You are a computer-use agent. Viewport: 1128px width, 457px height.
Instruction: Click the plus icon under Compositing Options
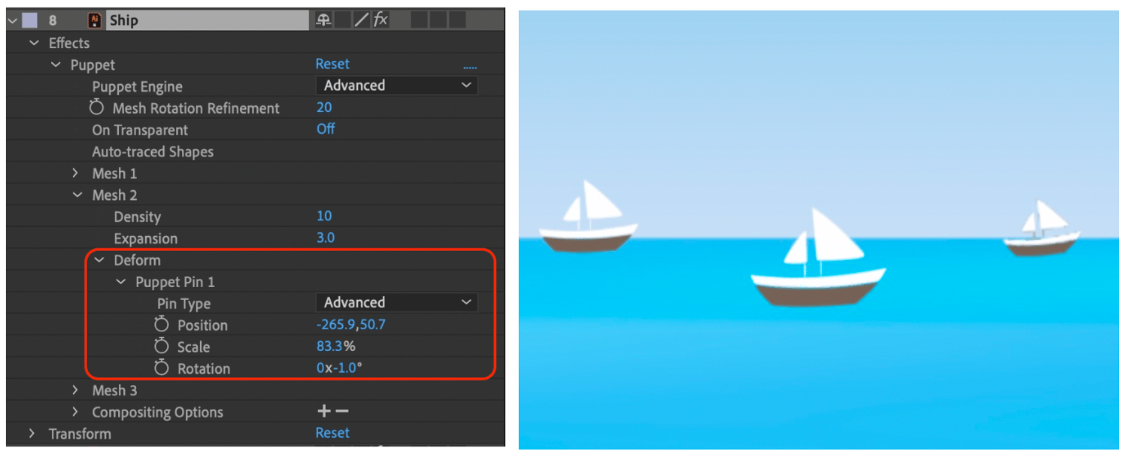323,411
